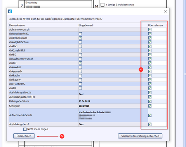Uncheck Übernehmen checkbox for chkBS row
This screenshot has width=186, height=147.
pyautogui.click(x=150, y=63)
